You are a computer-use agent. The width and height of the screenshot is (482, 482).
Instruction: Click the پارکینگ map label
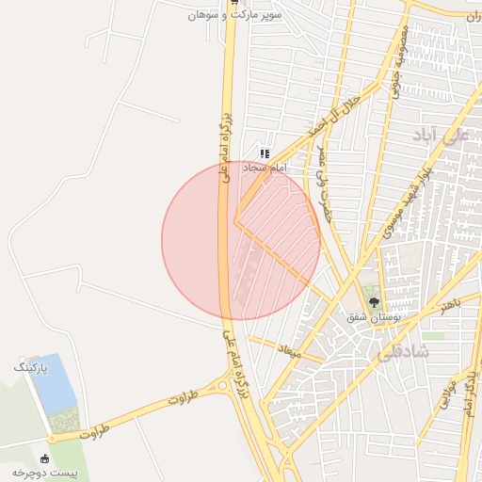tap(31, 368)
